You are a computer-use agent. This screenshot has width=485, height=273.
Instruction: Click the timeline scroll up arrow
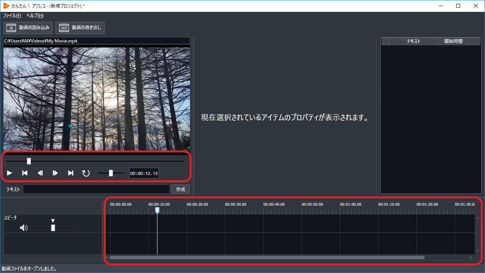pyautogui.click(x=477, y=217)
